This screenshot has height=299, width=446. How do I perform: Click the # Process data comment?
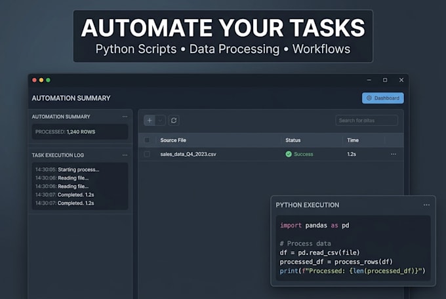pyautogui.click(x=305, y=243)
